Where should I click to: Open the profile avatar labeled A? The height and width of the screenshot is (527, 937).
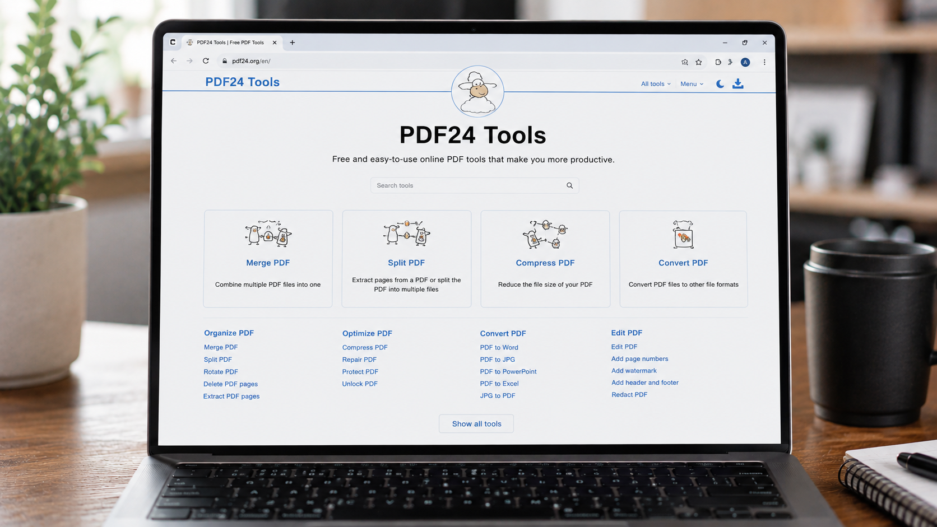click(x=745, y=62)
